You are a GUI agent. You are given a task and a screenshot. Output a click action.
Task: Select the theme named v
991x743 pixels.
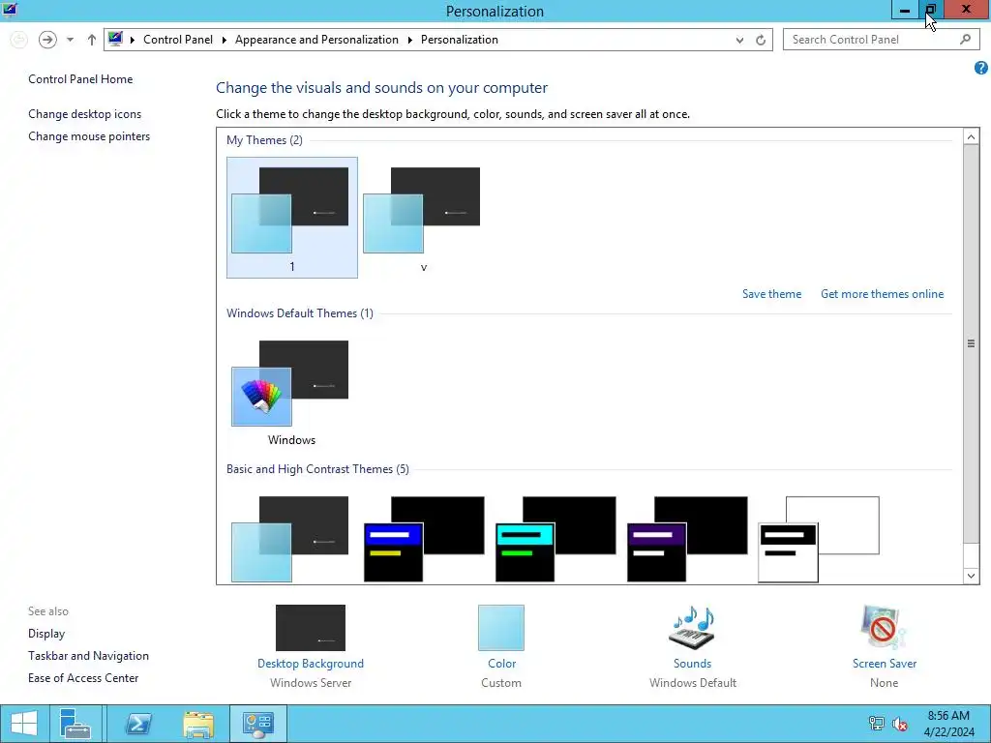(423, 218)
